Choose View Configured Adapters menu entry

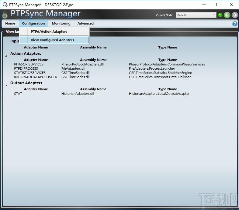[x=54, y=40]
